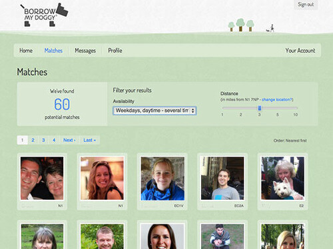The height and width of the screenshot is (249, 333).
Task: Click the change location link
Action: tap(277, 100)
